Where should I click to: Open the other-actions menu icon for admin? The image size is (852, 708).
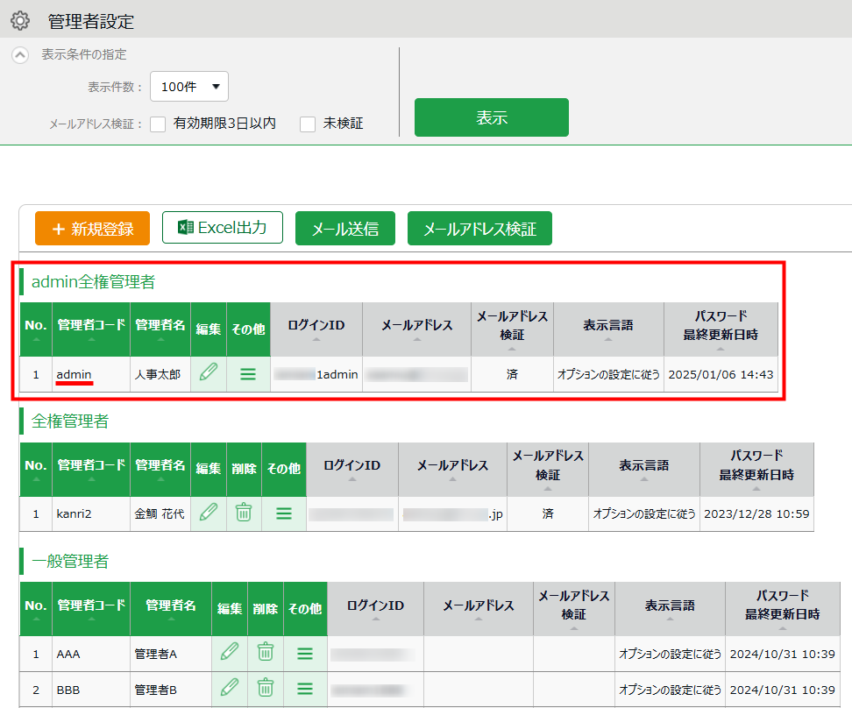click(x=248, y=373)
